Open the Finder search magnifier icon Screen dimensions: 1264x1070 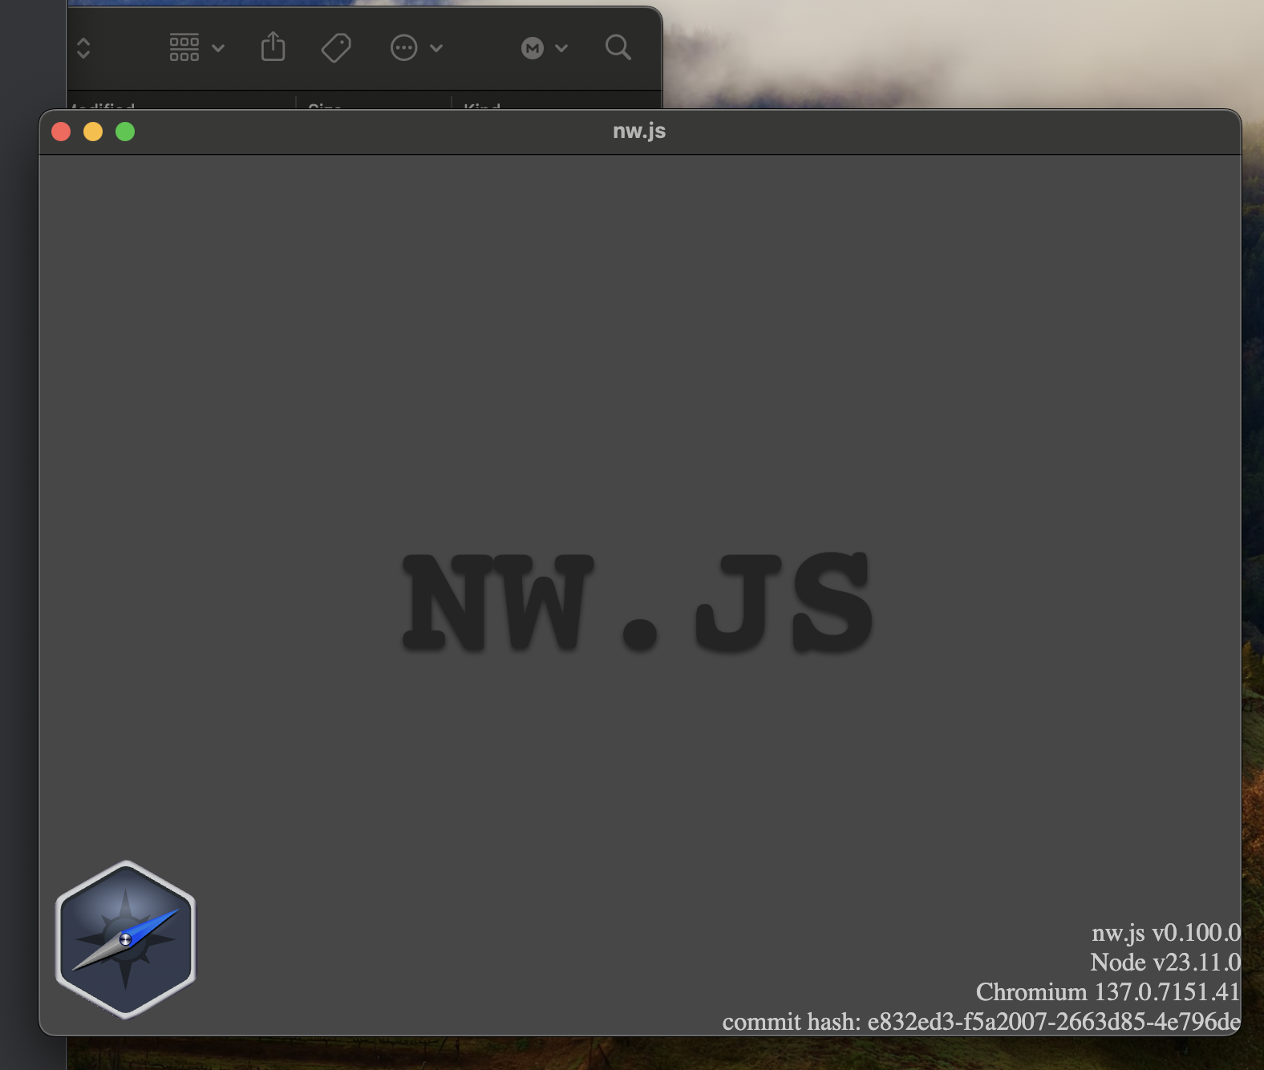click(x=618, y=48)
